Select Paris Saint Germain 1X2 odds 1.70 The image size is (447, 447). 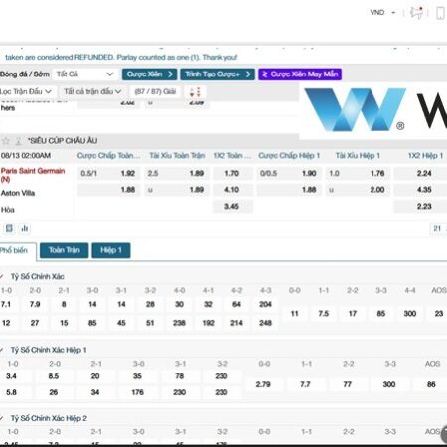[x=232, y=173]
